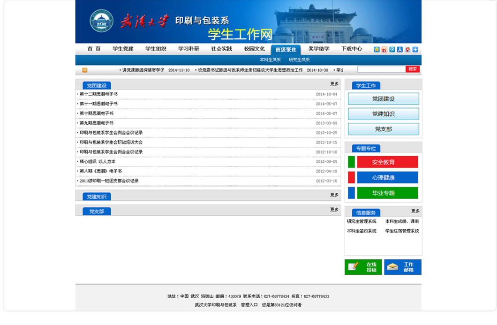Select the 信息服务 sidebar tab
Image resolution: width=497 pixels, height=325 pixels.
tap(366, 213)
